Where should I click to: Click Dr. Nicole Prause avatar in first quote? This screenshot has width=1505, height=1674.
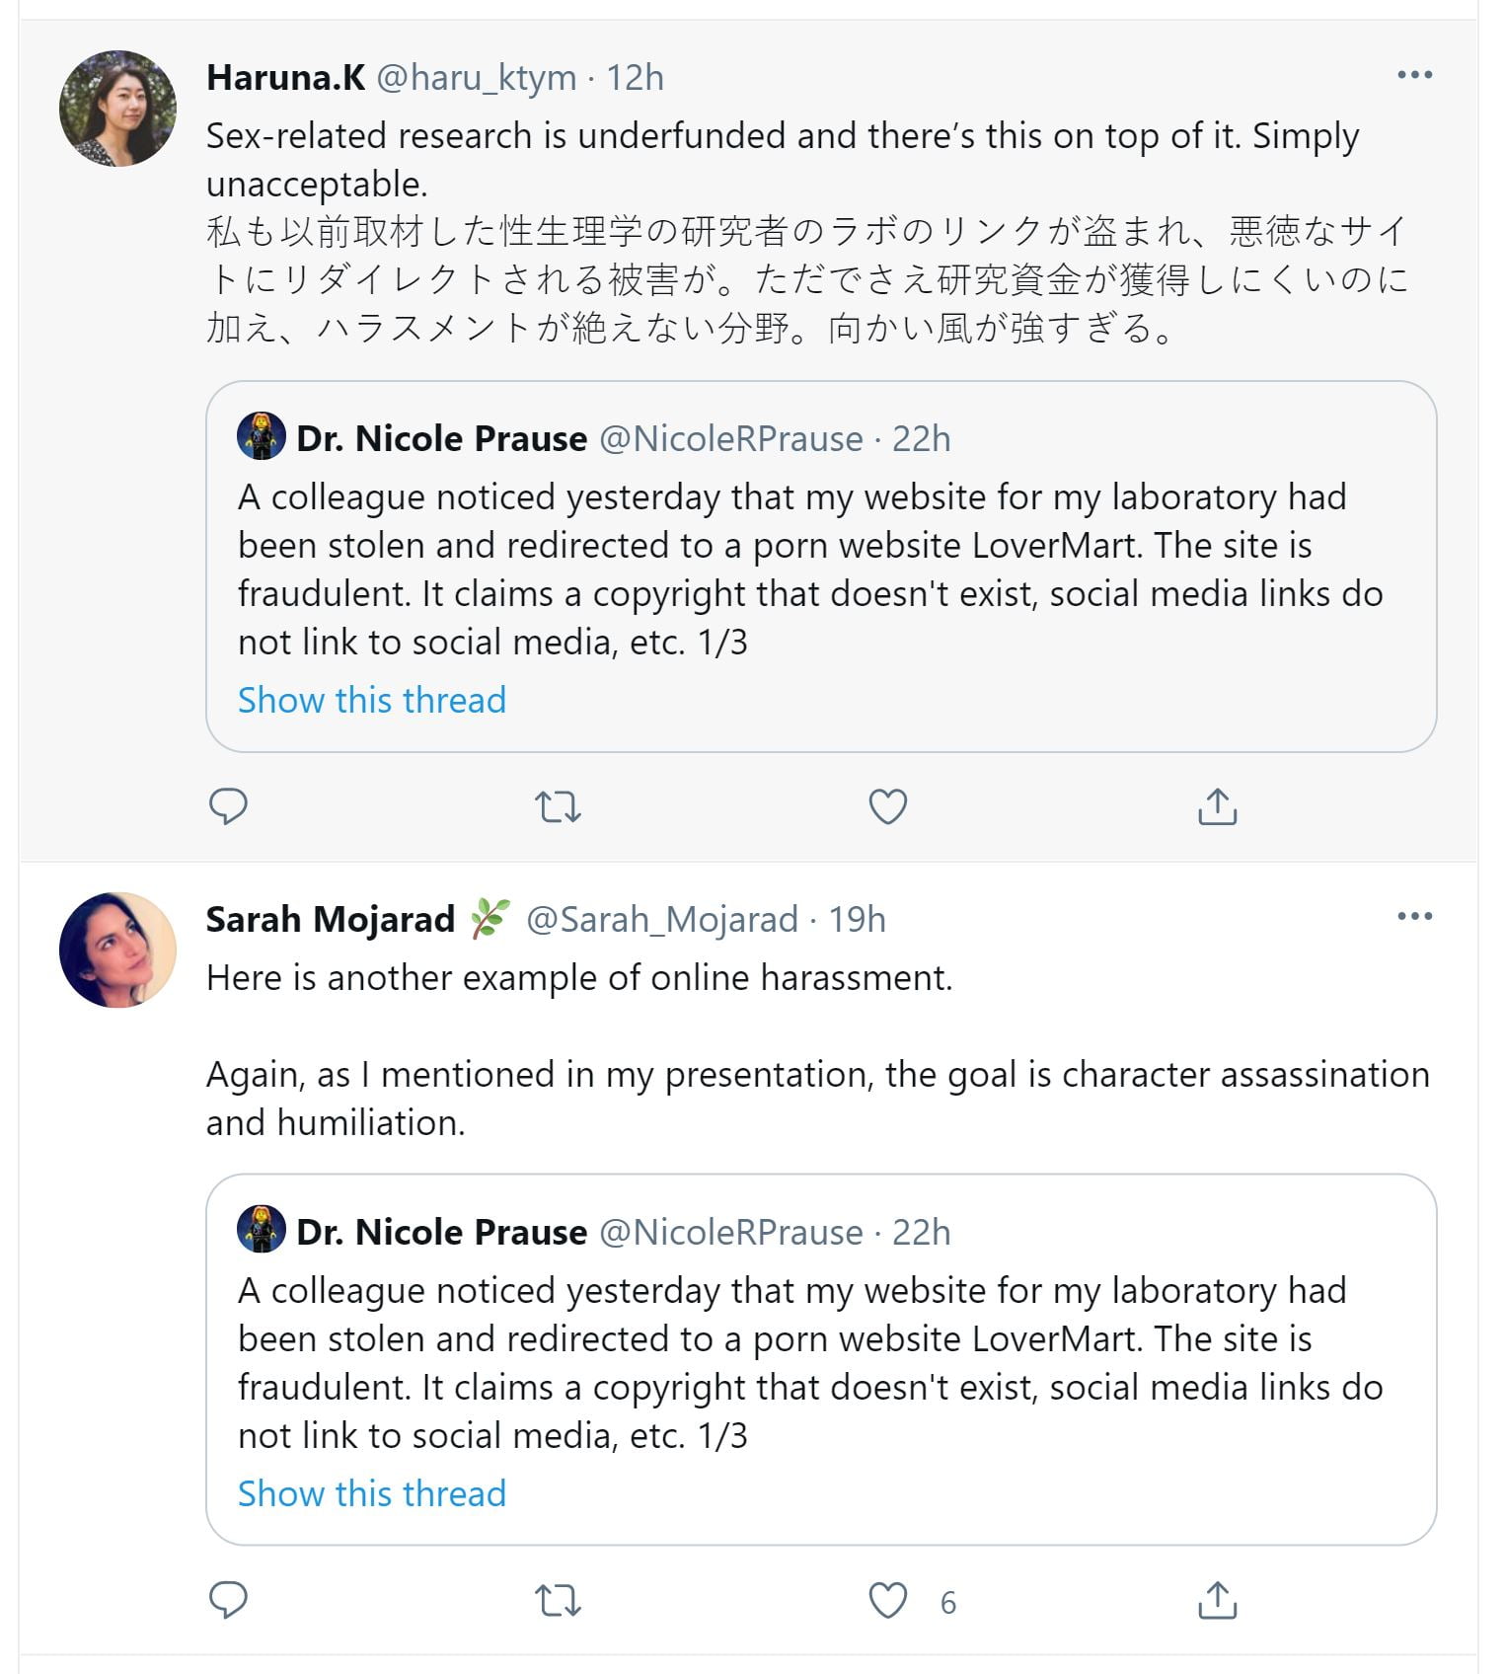click(262, 437)
